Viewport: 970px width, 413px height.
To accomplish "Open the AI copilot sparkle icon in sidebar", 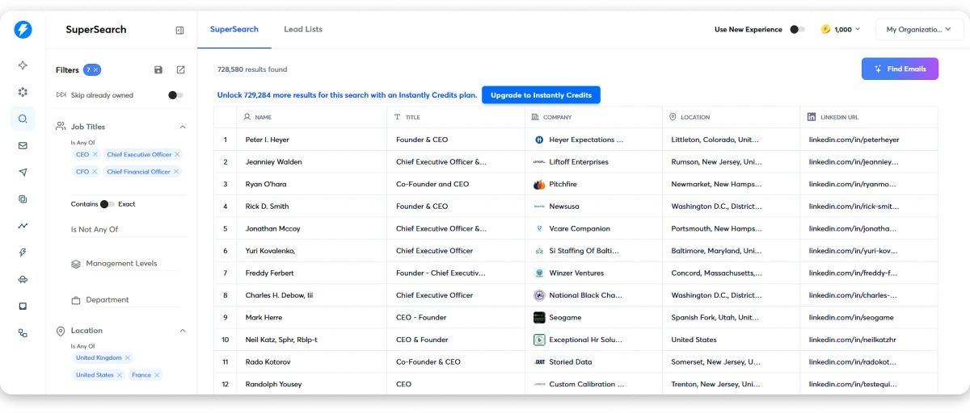I will click(23, 65).
